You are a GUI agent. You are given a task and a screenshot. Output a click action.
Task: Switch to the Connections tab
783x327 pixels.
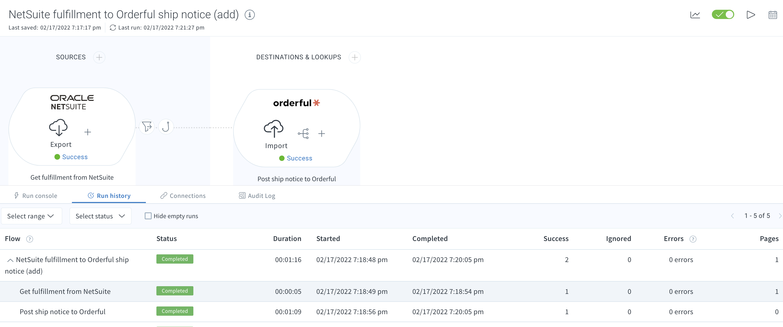(183, 196)
